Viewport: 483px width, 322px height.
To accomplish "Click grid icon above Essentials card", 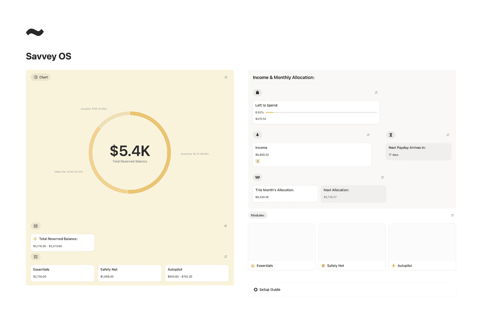I will click(x=36, y=257).
